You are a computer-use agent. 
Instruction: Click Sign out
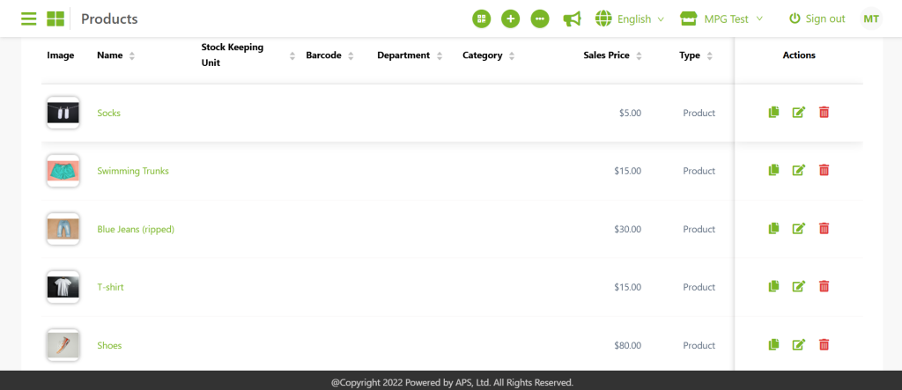(x=817, y=19)
